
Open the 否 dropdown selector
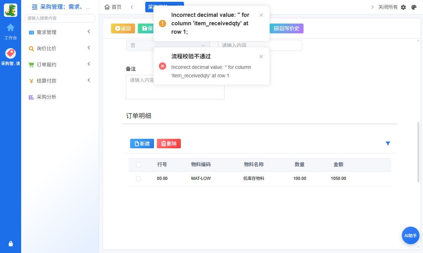point(168,45)
